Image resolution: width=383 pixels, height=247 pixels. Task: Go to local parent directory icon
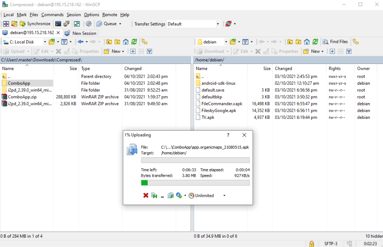[x=109, y=42]
